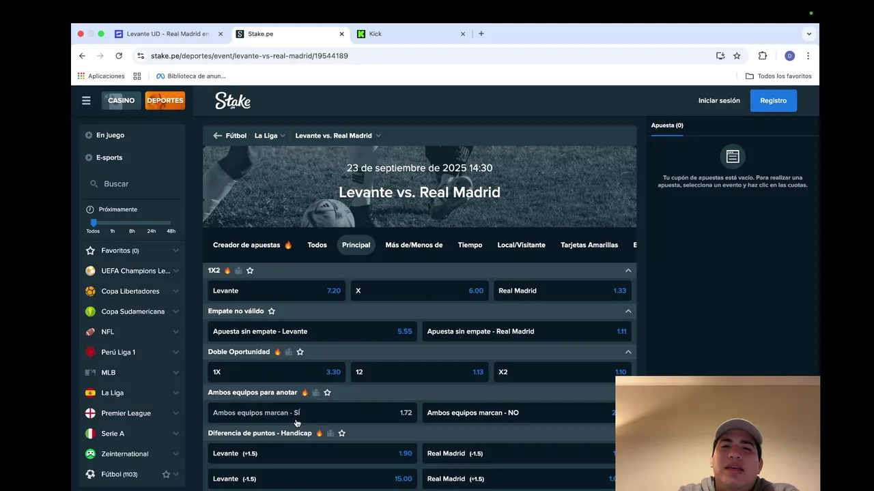Open Chrome's three-dot menu
874x491 pixels.
pos(808,56)
